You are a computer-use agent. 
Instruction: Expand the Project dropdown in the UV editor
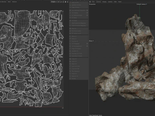point(55,2)
